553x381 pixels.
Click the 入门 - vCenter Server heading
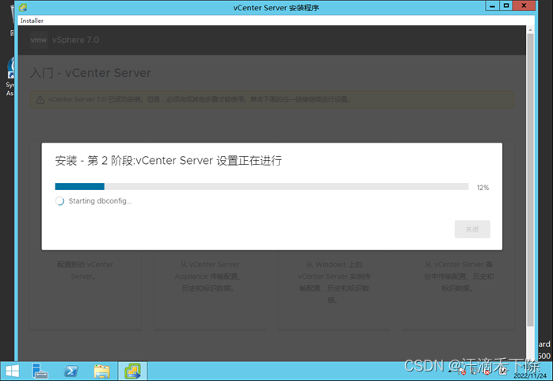click(90, 73)
